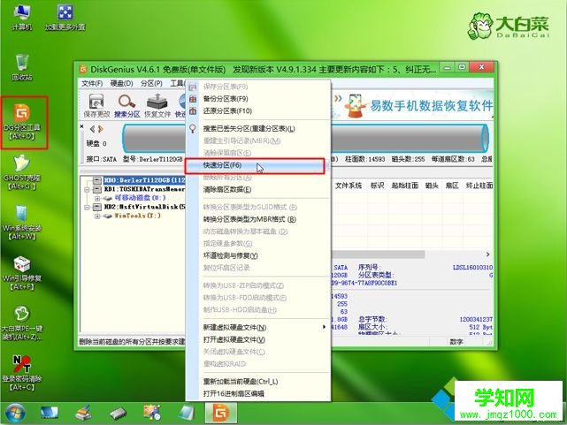This screenshot has height=425, width=567.
Task: Click the 标识 column header
Action: tap(377, 186)
